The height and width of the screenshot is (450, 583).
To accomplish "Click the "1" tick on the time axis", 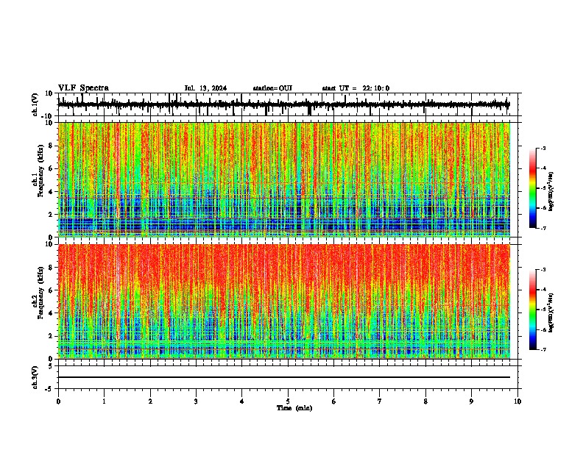I will [x=104, y=401].
